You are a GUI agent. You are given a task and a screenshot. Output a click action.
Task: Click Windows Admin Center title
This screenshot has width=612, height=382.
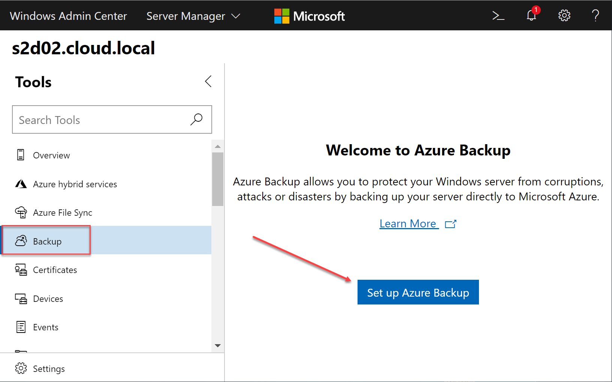click(68, 16)
